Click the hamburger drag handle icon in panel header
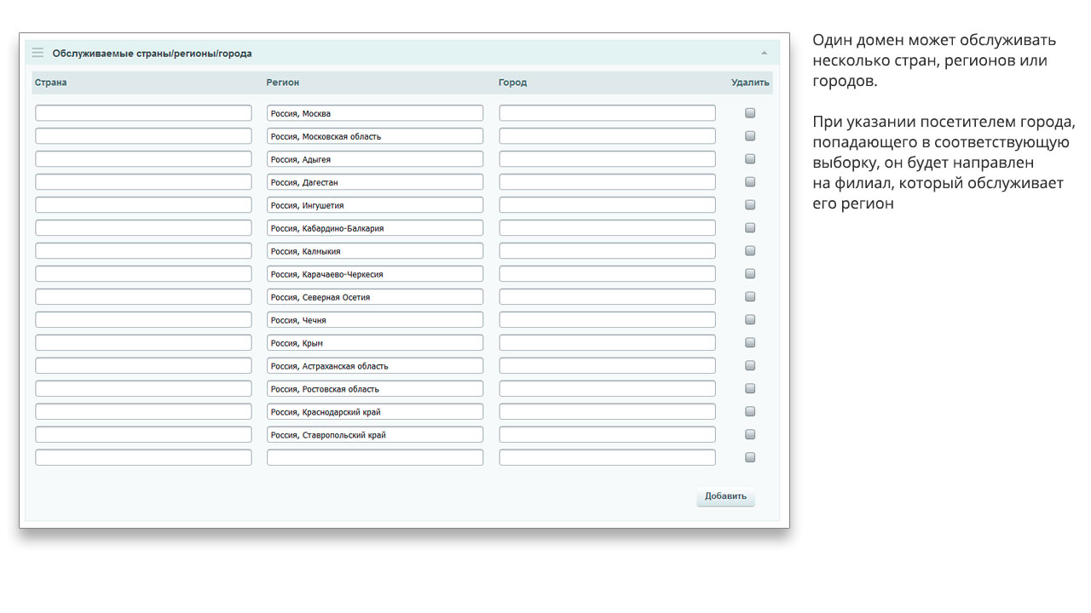Screen dimensions: 1091x613 [38, 53]
